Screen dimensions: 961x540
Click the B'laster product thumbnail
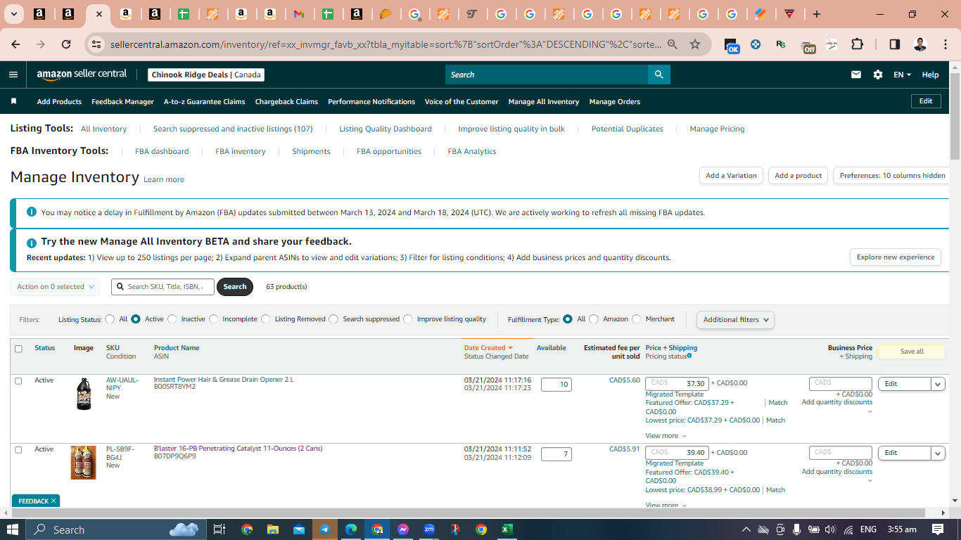[84, 463]
